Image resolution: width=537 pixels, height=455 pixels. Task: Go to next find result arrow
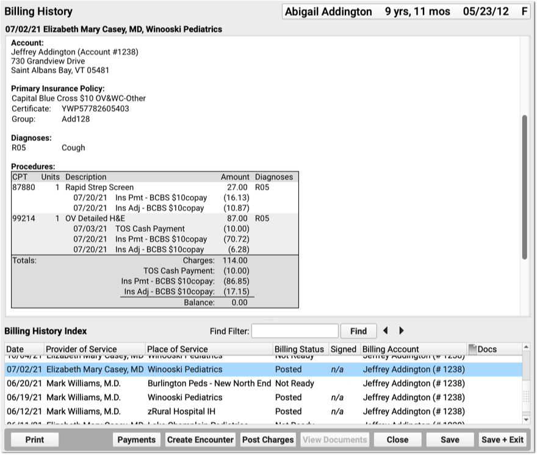click(x=402, y=331)
